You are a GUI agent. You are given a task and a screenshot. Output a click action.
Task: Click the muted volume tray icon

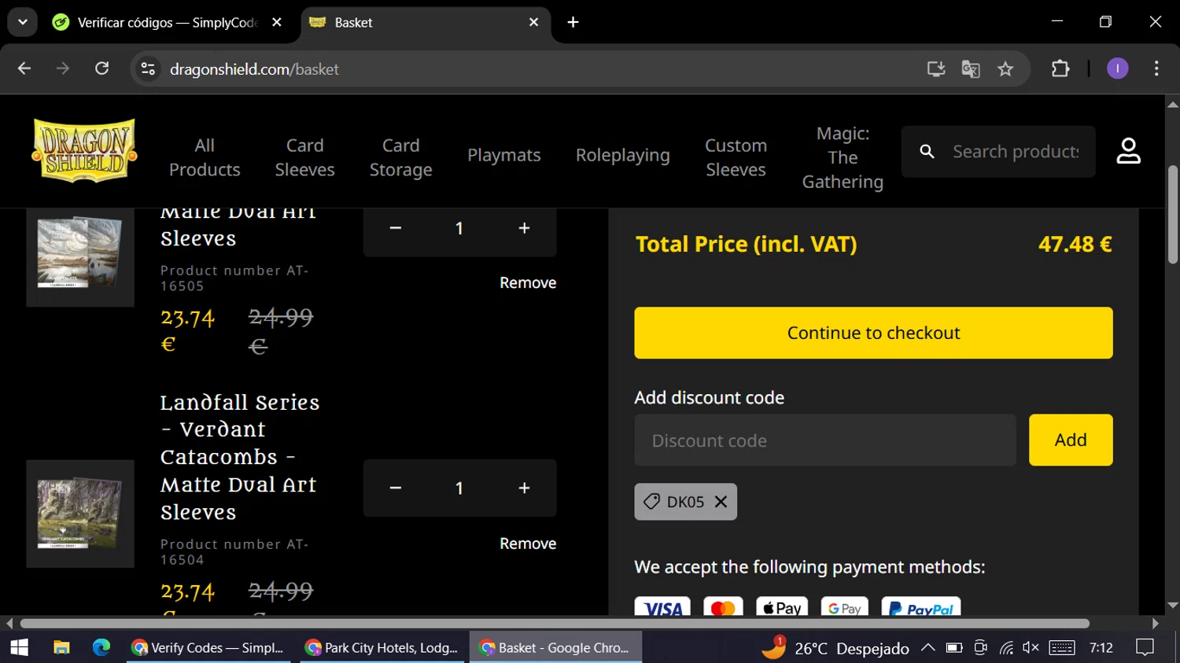pos(1031,647)
